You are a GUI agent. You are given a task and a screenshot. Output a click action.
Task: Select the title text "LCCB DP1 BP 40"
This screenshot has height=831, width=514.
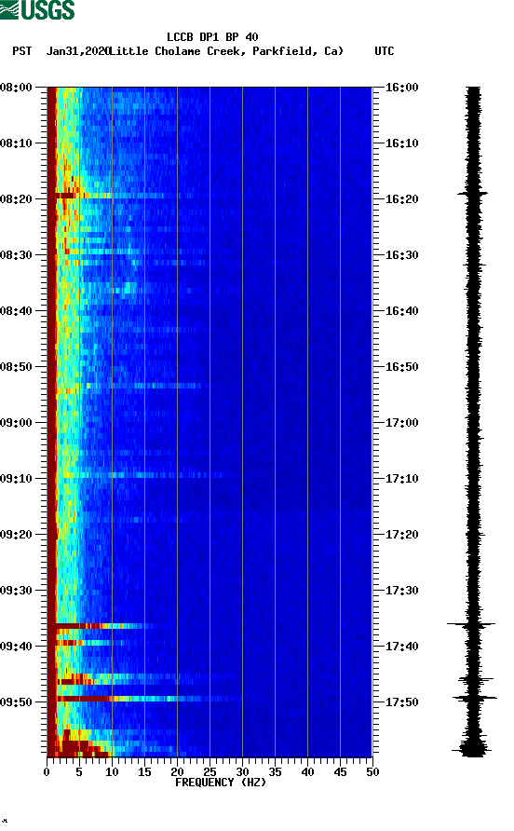212,37
